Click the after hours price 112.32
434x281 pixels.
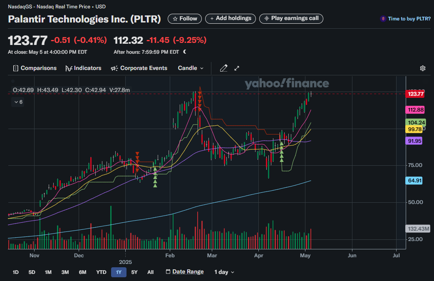tap(128, 40)
